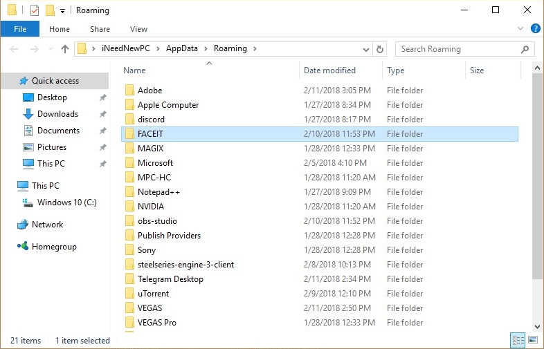
Task: Open Downloads in the navigation pane
Action: [57, 114]
